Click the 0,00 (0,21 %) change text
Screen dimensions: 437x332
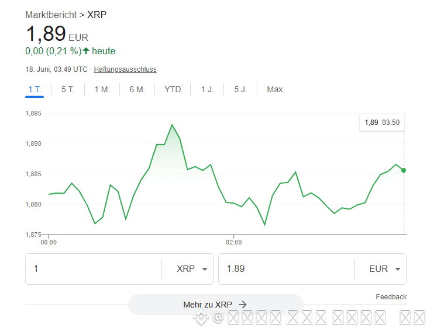tap(53, 51)
